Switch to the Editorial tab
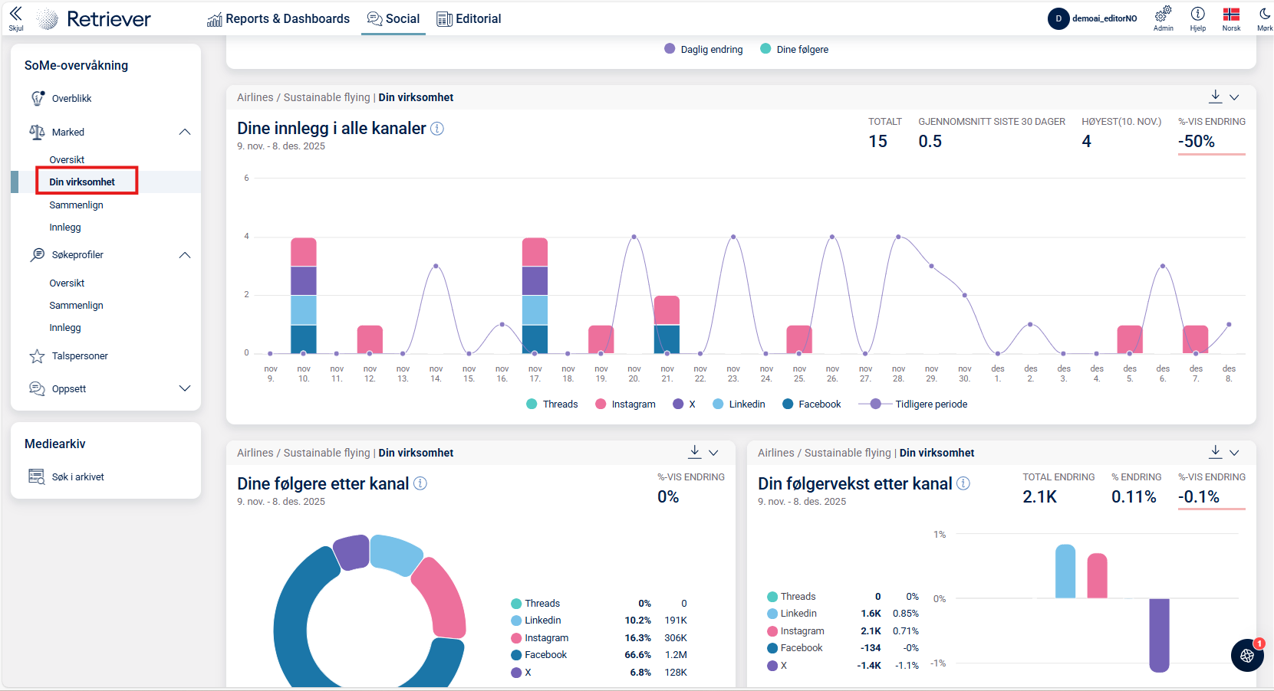This screenshot has width=1274, height=691. point(469,18)
